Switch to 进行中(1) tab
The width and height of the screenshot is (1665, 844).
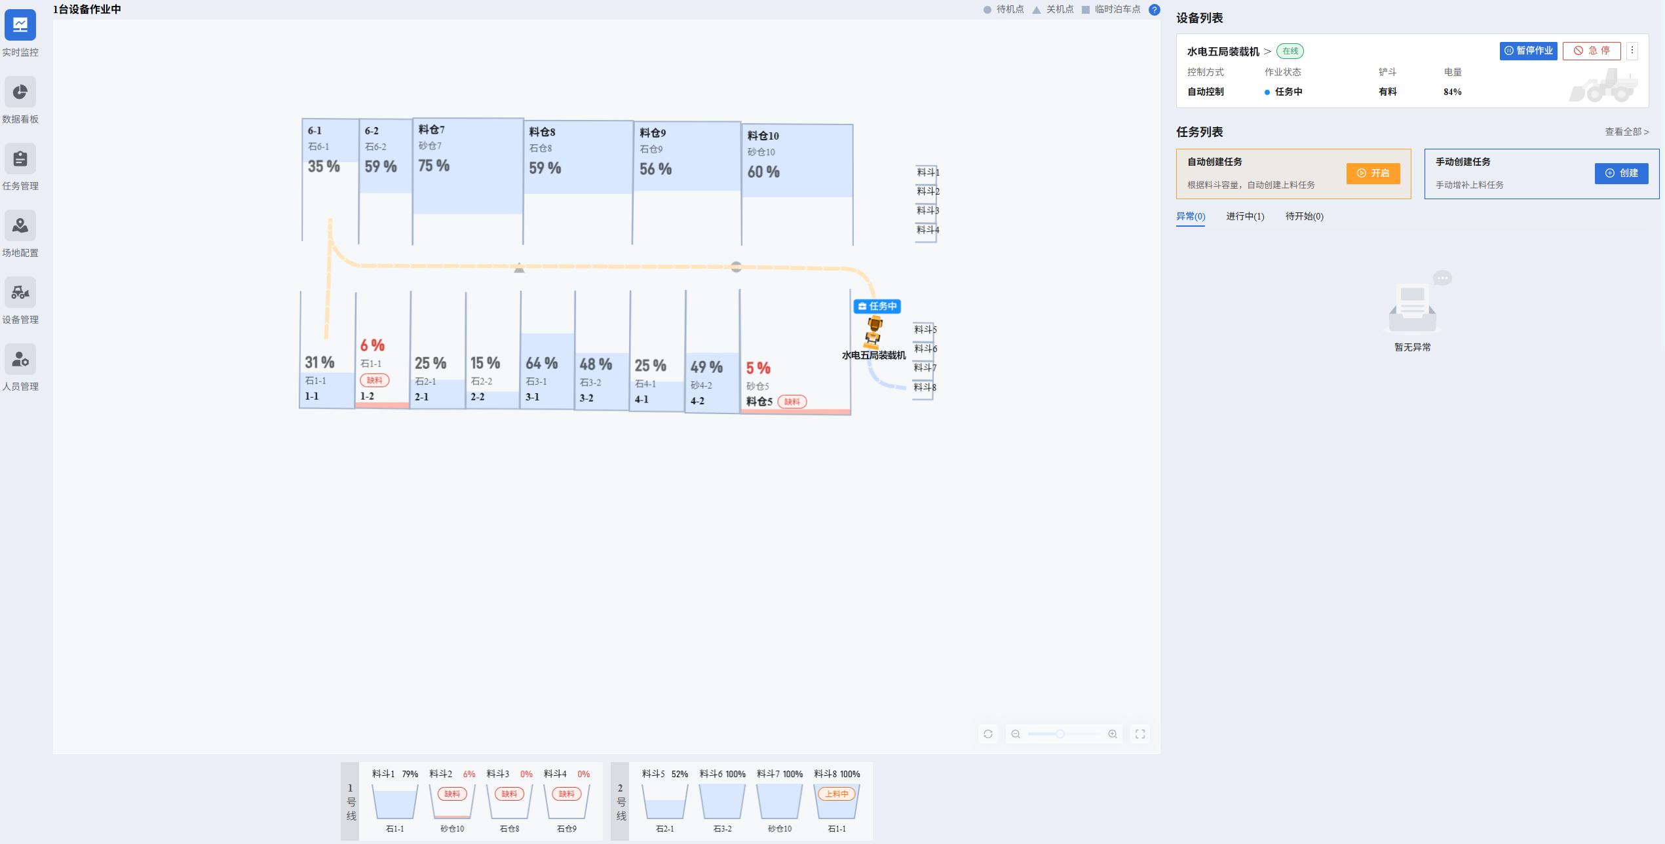pyautogui.click(x=1245, y=216)
